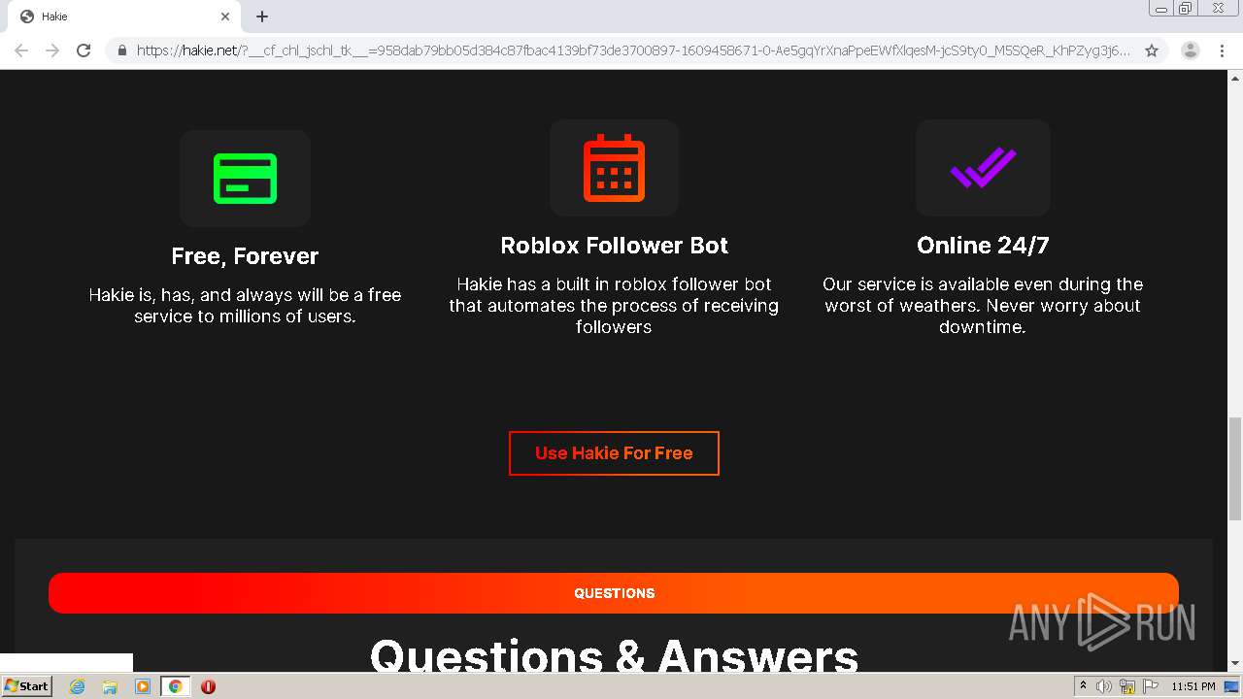Launch Internet Explorer from the taskbar
Viewport: 1243px width, 699px height.
point(77,686)
